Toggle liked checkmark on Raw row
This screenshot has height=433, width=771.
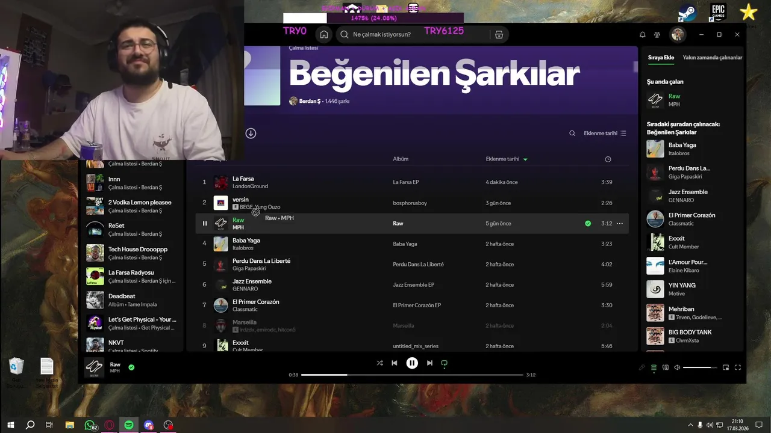(588, 224)
